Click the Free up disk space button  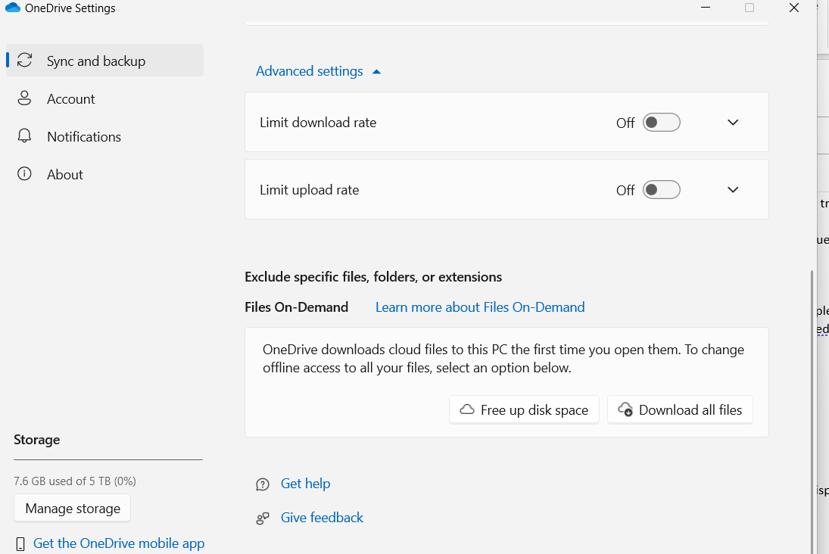point(524,409)
